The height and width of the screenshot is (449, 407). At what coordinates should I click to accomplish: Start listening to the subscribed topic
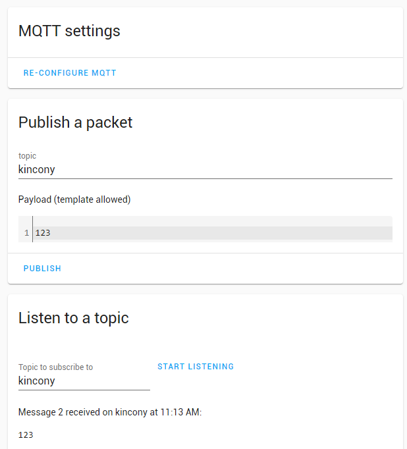pyautogui.click(x=196, y=367)
